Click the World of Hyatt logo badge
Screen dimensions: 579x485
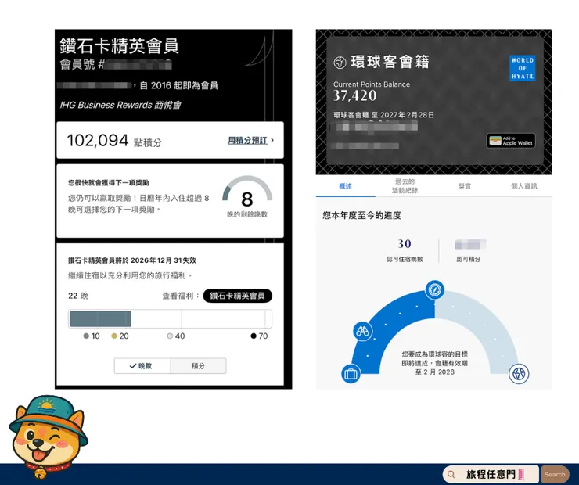522,68
